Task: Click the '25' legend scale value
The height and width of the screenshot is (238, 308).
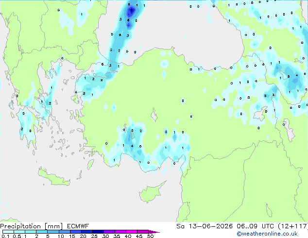Action: (x=94, y=236)
